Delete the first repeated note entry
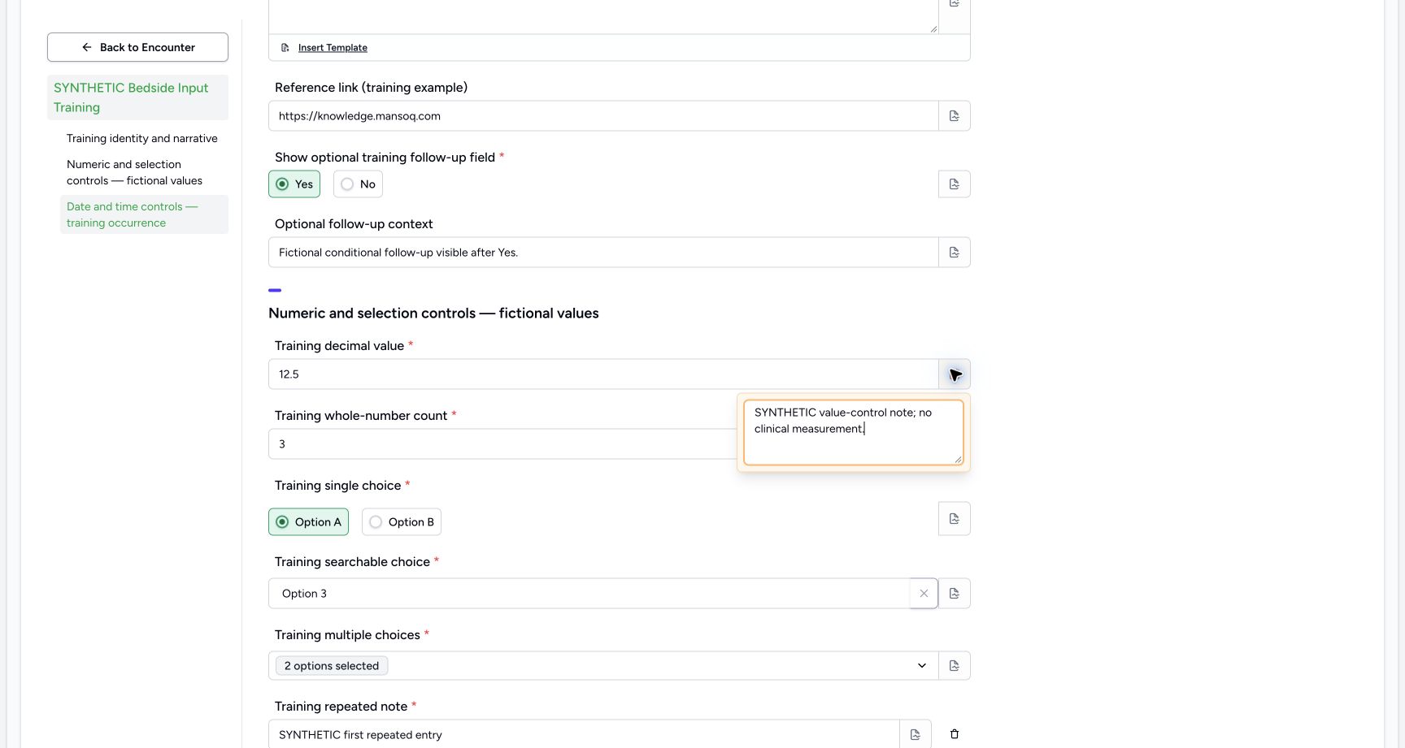 click(955, 734)
